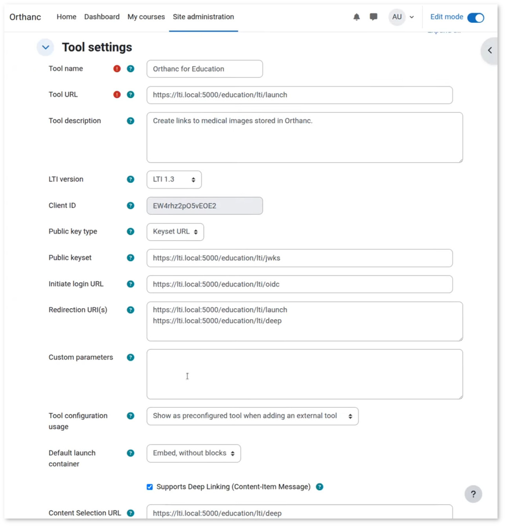Click the round question mark help button
The image size is (505, 526).
point(473,494)
